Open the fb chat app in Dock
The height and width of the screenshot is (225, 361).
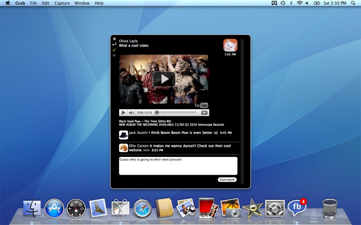click(x=297, y=207)
